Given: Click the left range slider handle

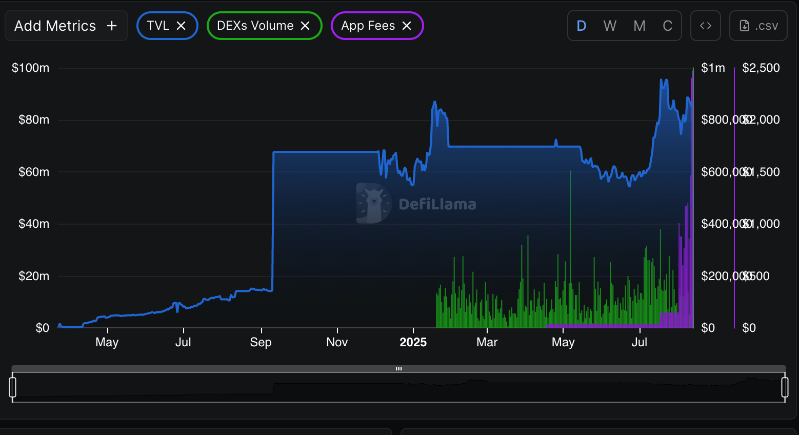Looking at the screenshot, I should coord(13,387).
